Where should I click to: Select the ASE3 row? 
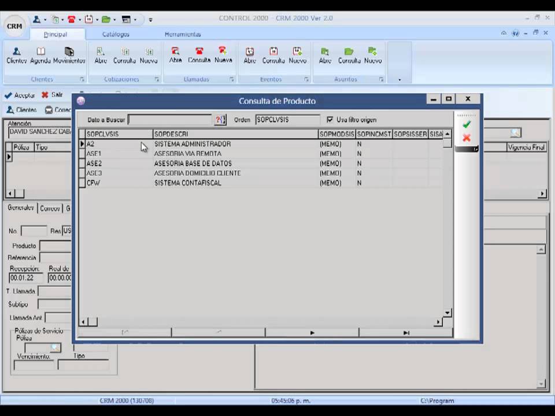[261, 173]
